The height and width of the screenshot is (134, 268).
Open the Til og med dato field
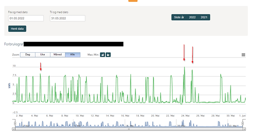tap(67, 18)
